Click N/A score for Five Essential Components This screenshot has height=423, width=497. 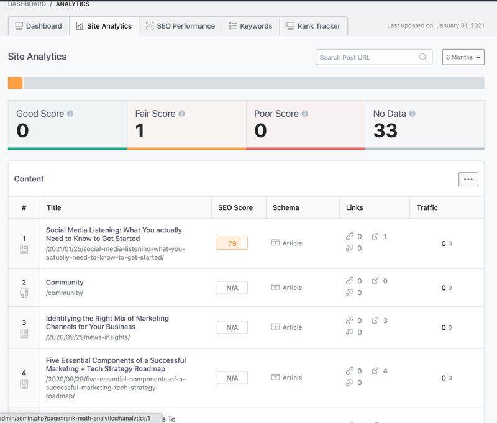point(232,378)
